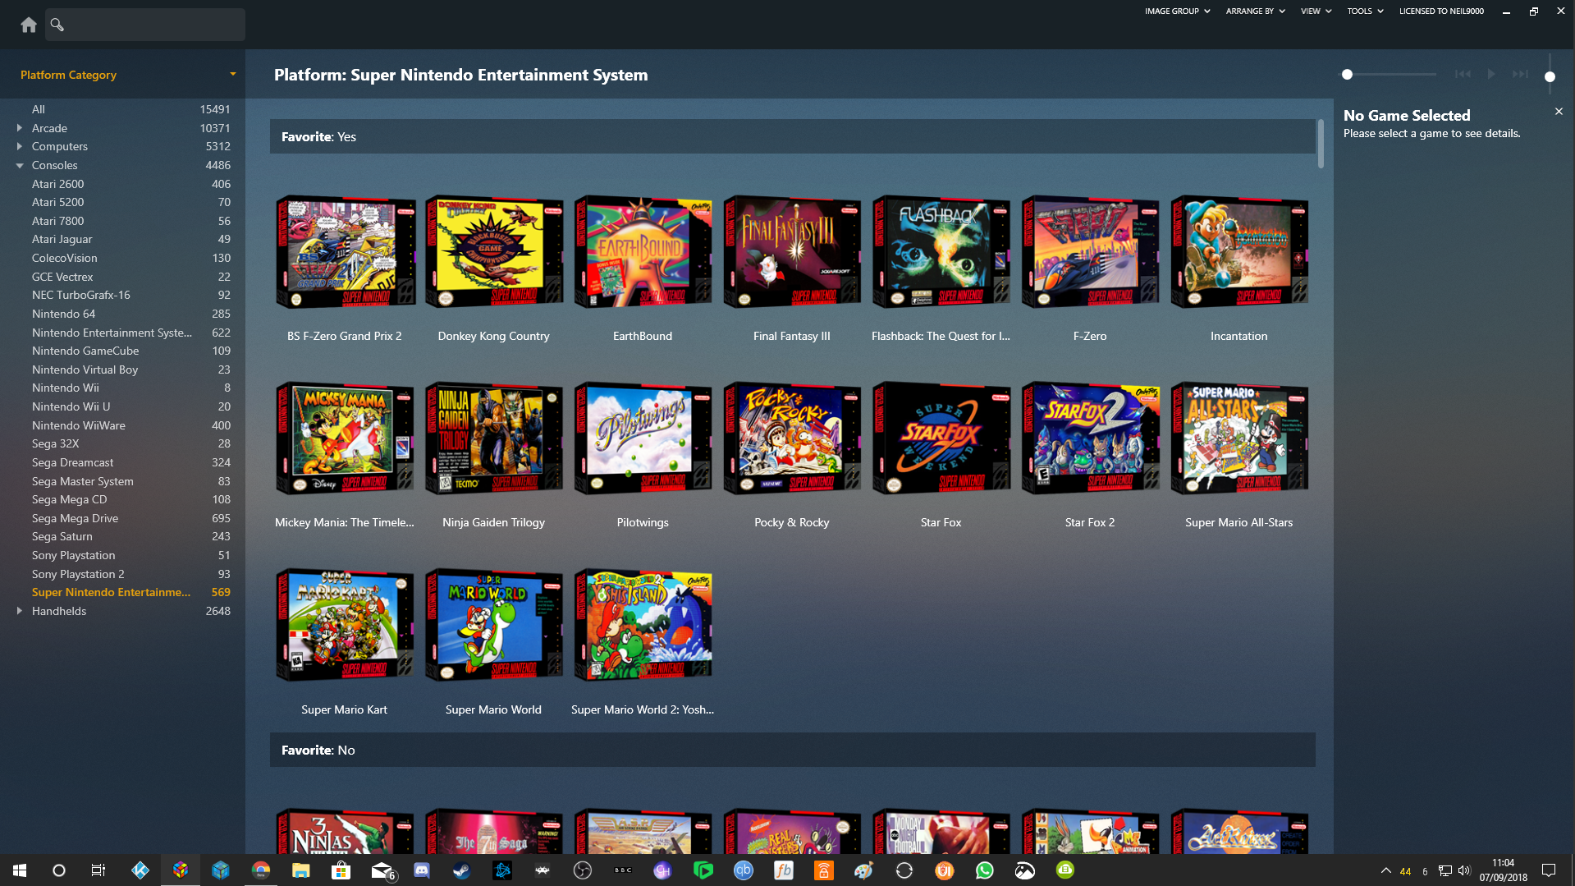Open Discord from taskbar
The image size is (1575, 886).
point(422,870)
